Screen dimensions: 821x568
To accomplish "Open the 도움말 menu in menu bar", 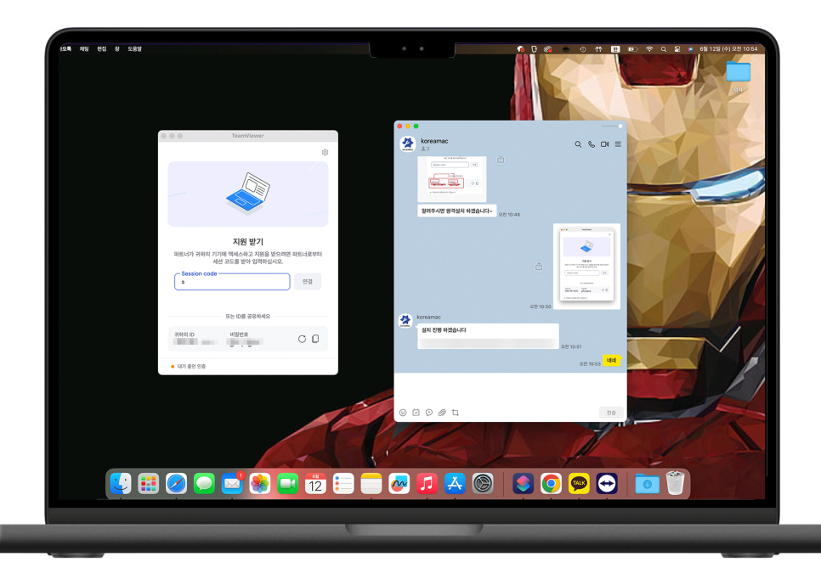I will [134, 48].
